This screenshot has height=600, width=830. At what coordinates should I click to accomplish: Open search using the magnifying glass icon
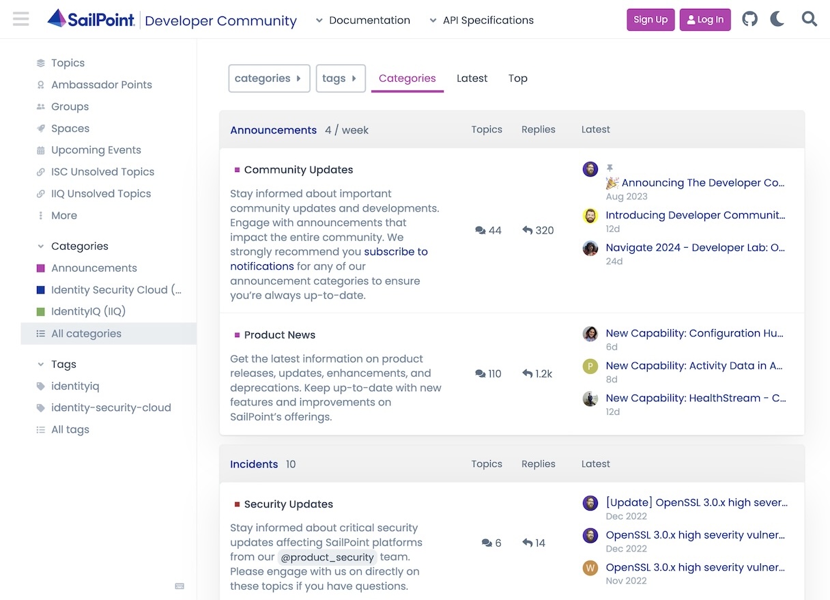(x=809, y=19)
